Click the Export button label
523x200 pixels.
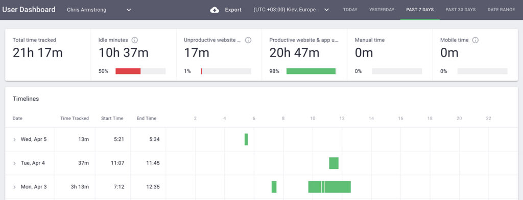point(233,10)
